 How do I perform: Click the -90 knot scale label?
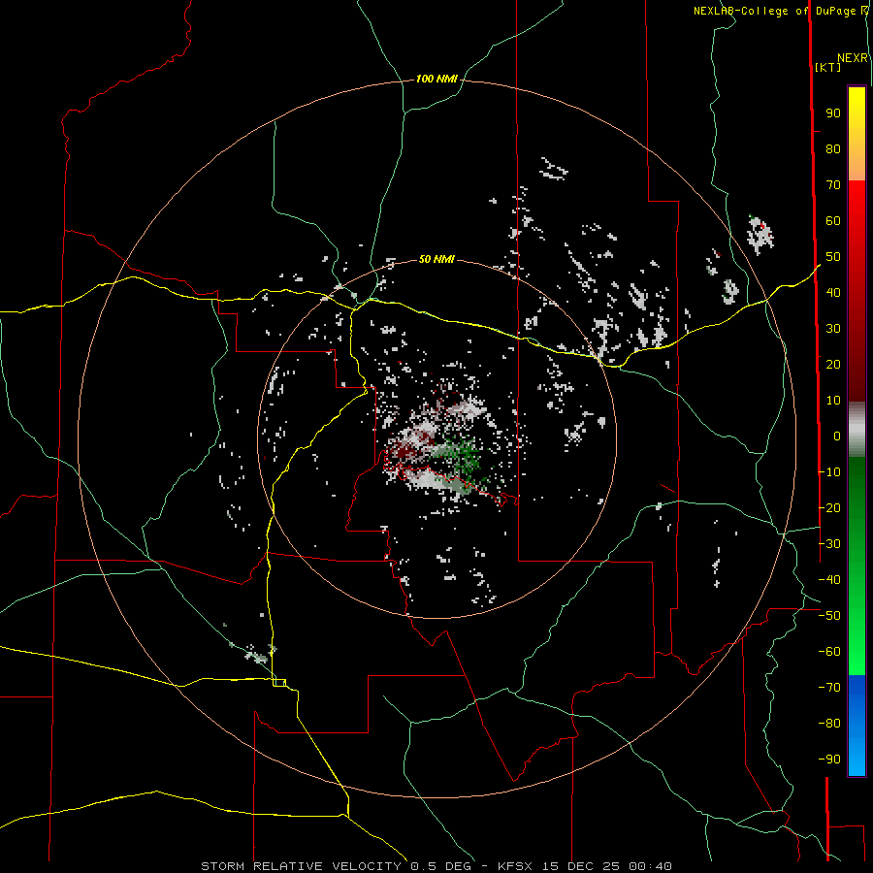pos(829,760)
